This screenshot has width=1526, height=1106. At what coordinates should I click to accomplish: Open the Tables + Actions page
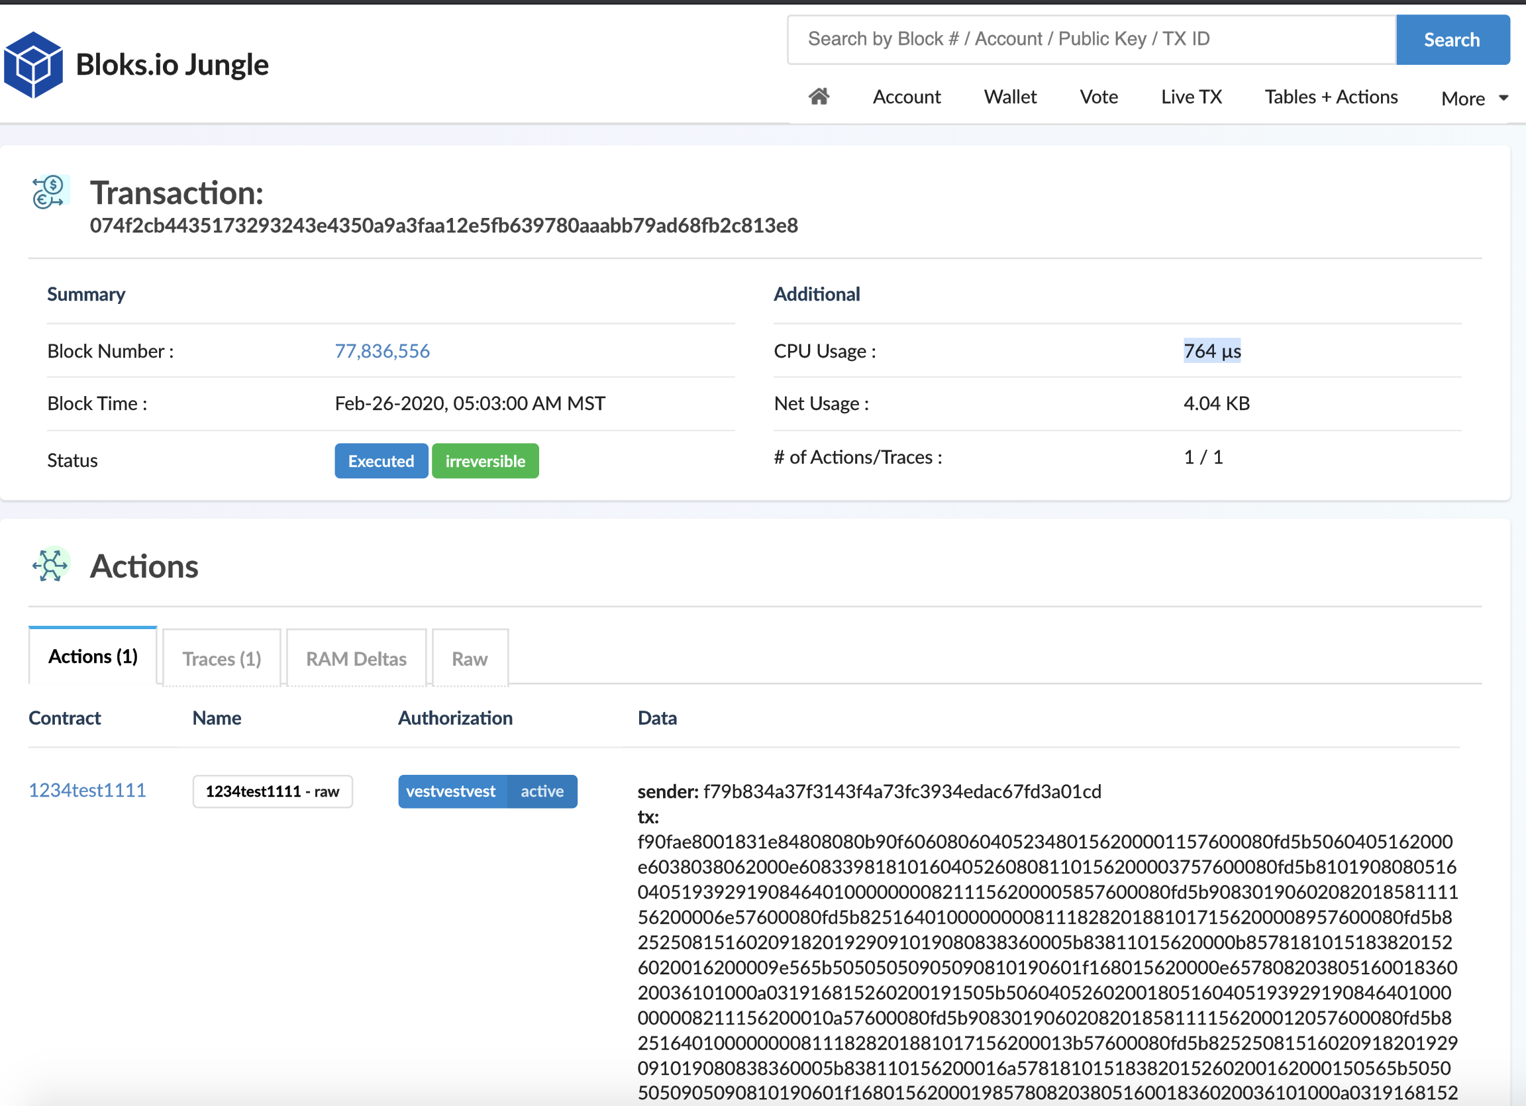click(1330, 97)
